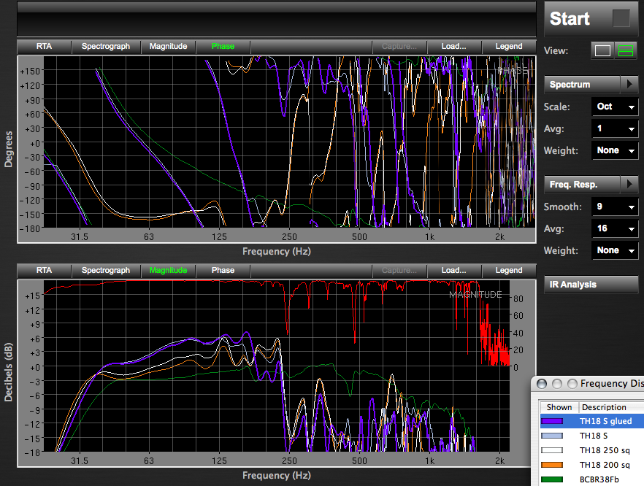Image resolution: width=644 pixels, height=486 pixels.
Task: Select the RTA tab in the upper graph
Action: point(45,47)
